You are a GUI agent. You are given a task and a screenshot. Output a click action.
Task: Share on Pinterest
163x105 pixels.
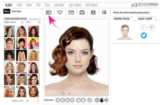(x=152, y=27)
